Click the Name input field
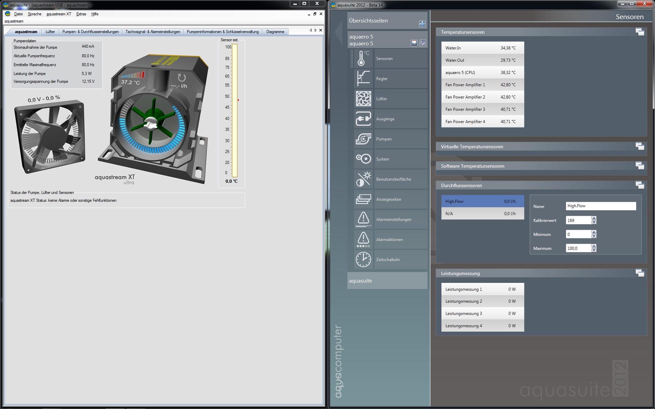Screen dimensions: 655x409 600,206
